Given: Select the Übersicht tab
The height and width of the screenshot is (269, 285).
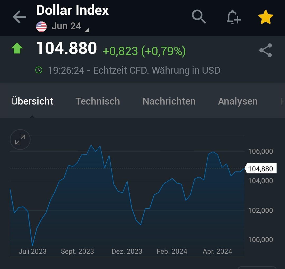Looking at the screenshot, I should point(32,101).
